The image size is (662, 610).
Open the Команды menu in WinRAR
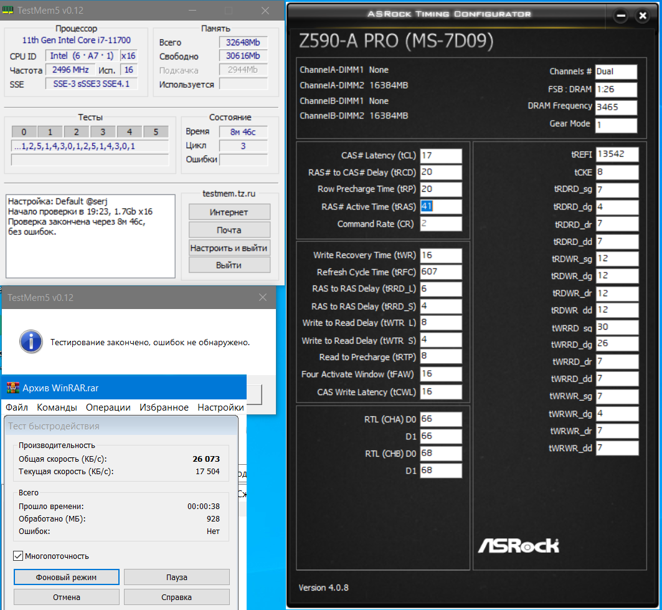[57, 407]
